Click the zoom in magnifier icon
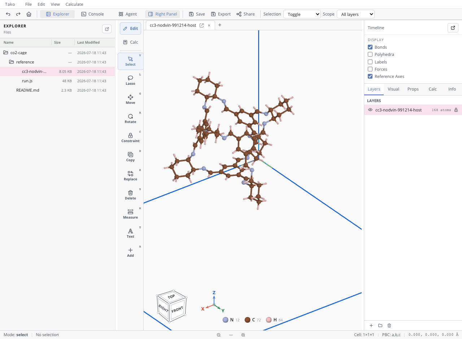The image size is (462, 339). (x=243, y=335)
